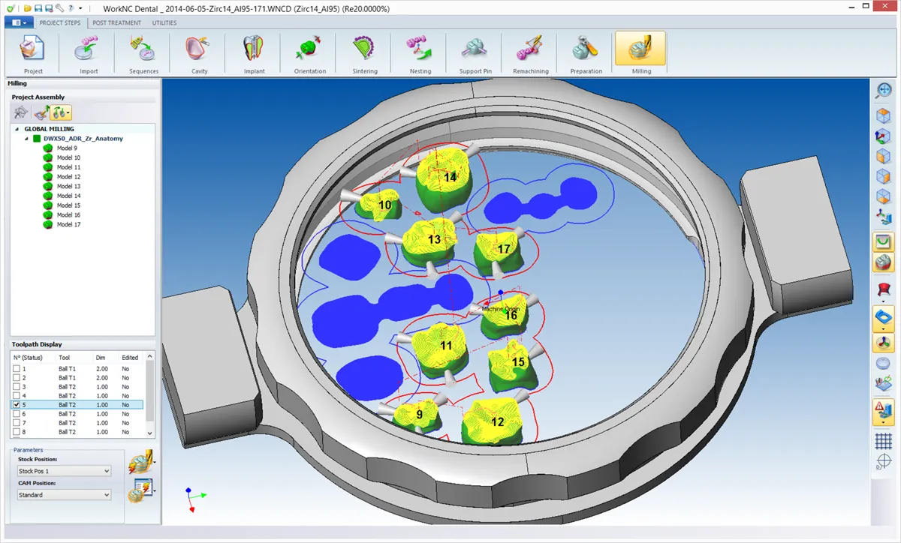This screenshot has height=543, width=901.
Task: Check the toolpath 3 checkbox
Action: (17, 387)
